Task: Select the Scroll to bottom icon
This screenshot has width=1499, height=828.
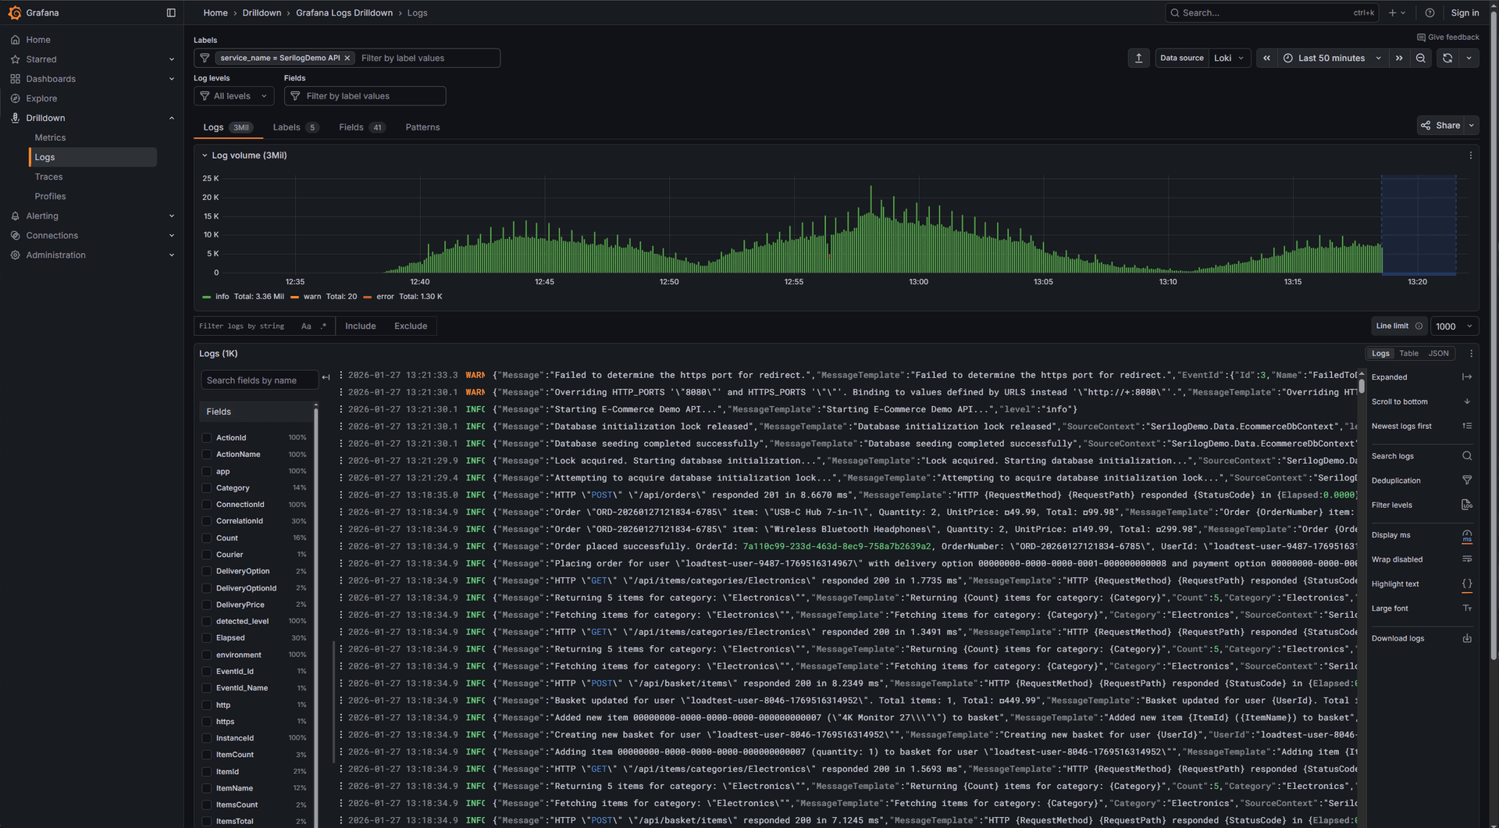Action: (x=1467, y=402)
